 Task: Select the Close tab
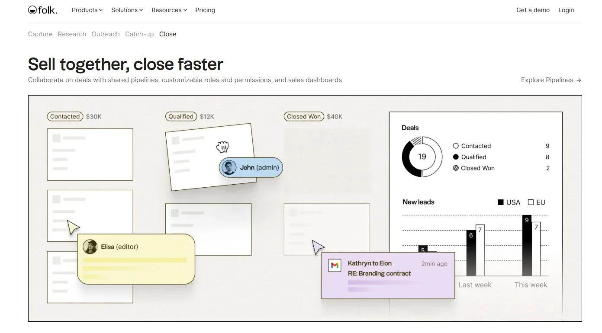pyautogui.click(x=168, y=34)
